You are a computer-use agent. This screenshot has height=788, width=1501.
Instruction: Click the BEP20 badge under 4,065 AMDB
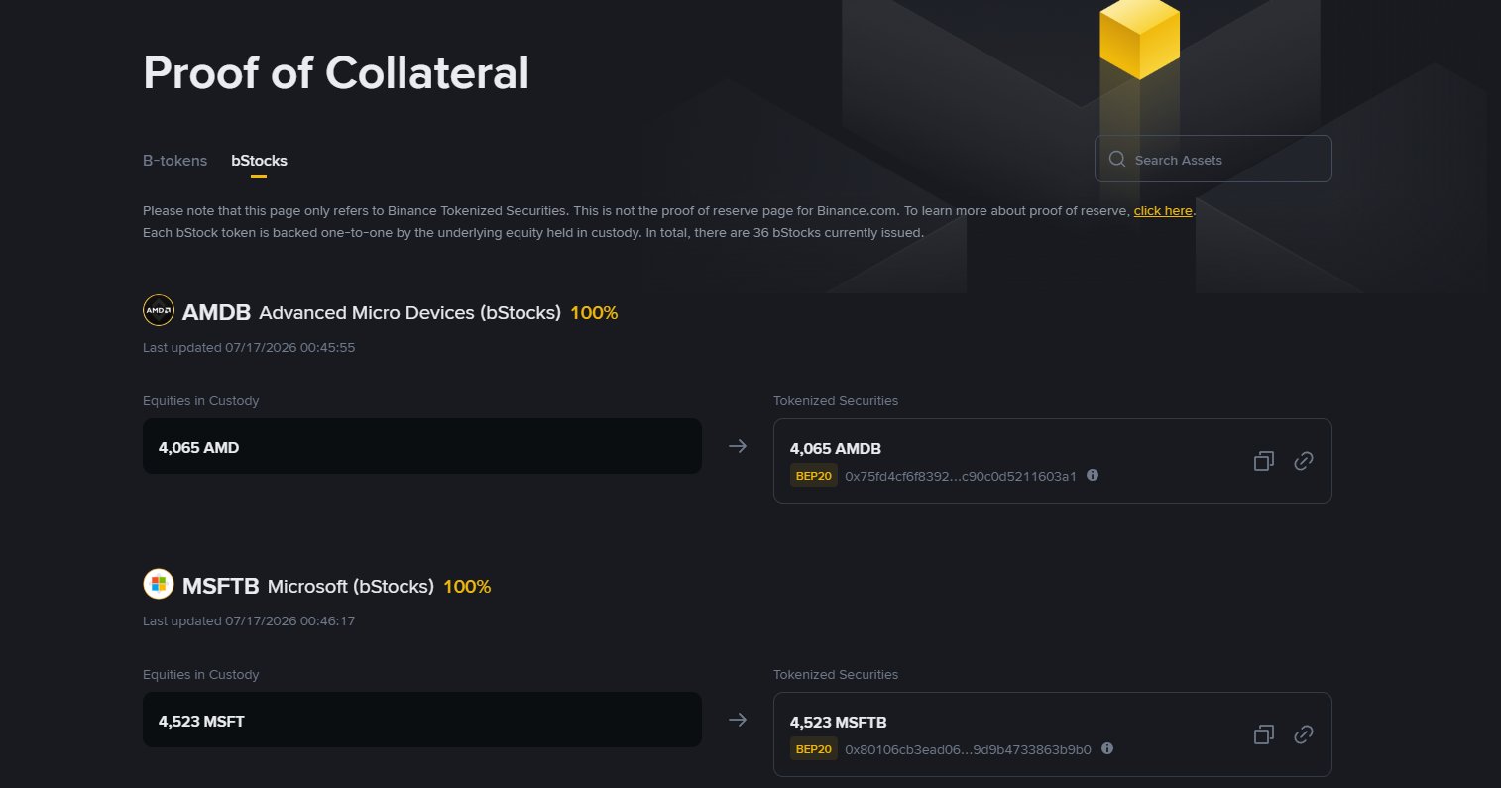pyautogui.click(x=813, y=476)
